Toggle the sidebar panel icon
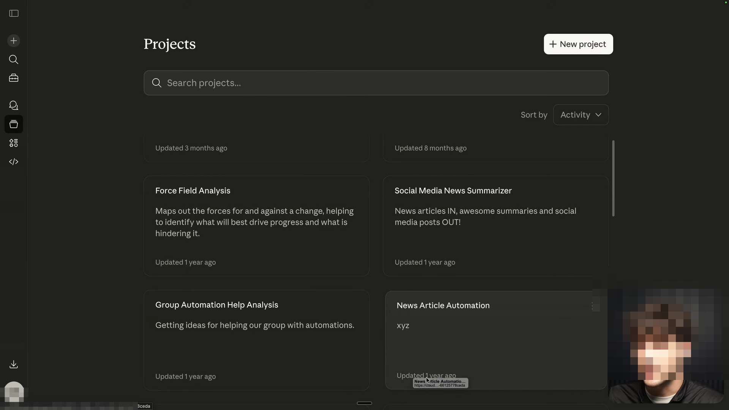The width and height of the screenshot is (729, 410). tap(14, 14)
